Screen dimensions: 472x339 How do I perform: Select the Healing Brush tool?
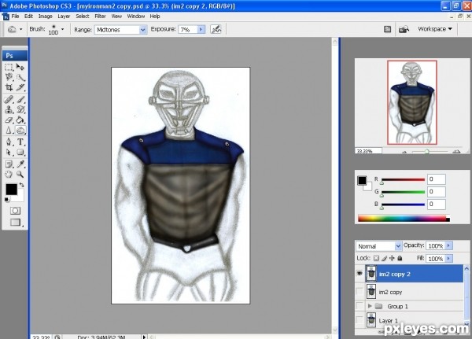coord(9,99)
